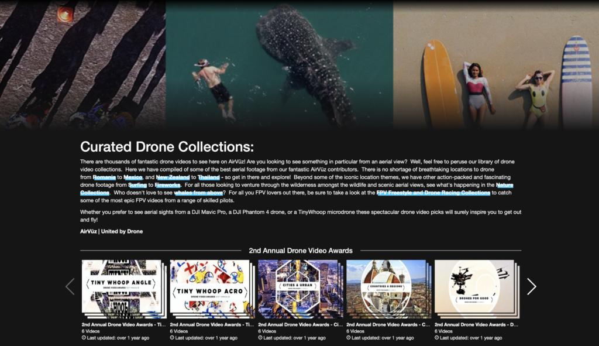
Task: Open the Tiny Whoop Angle collection thumbnail
Action: click(121, 289)
